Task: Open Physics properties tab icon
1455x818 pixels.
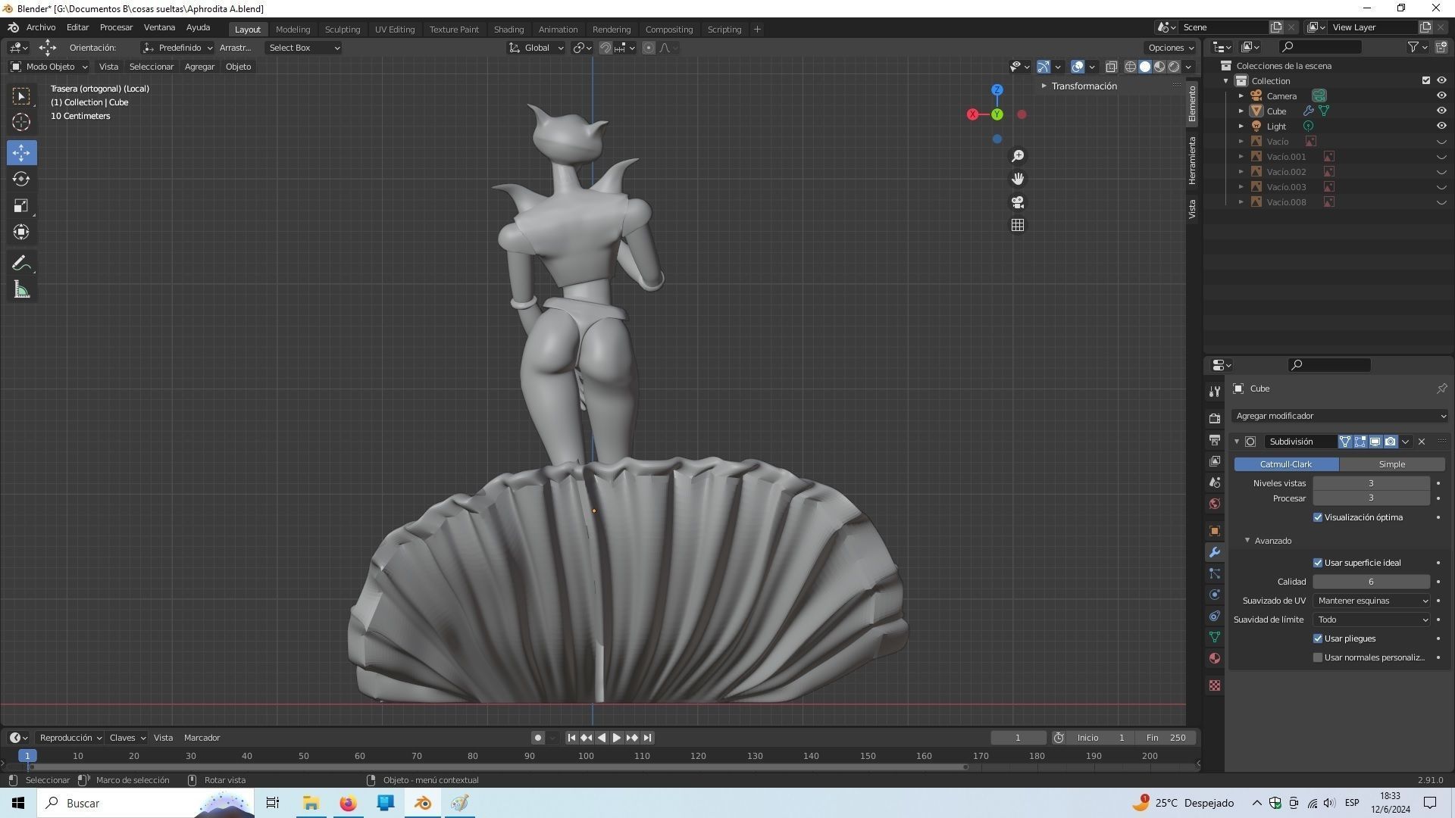Action: [x=1215, y=595]
